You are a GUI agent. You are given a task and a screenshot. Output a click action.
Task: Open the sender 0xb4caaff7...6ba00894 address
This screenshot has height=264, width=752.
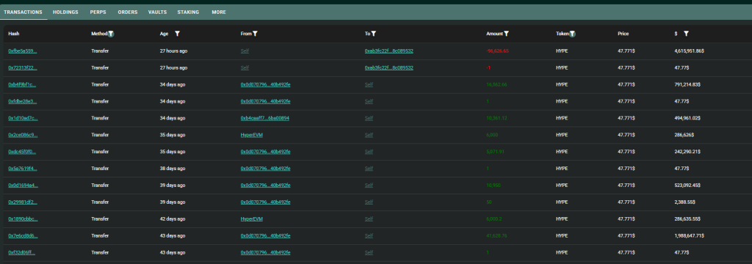click(264, 118)
